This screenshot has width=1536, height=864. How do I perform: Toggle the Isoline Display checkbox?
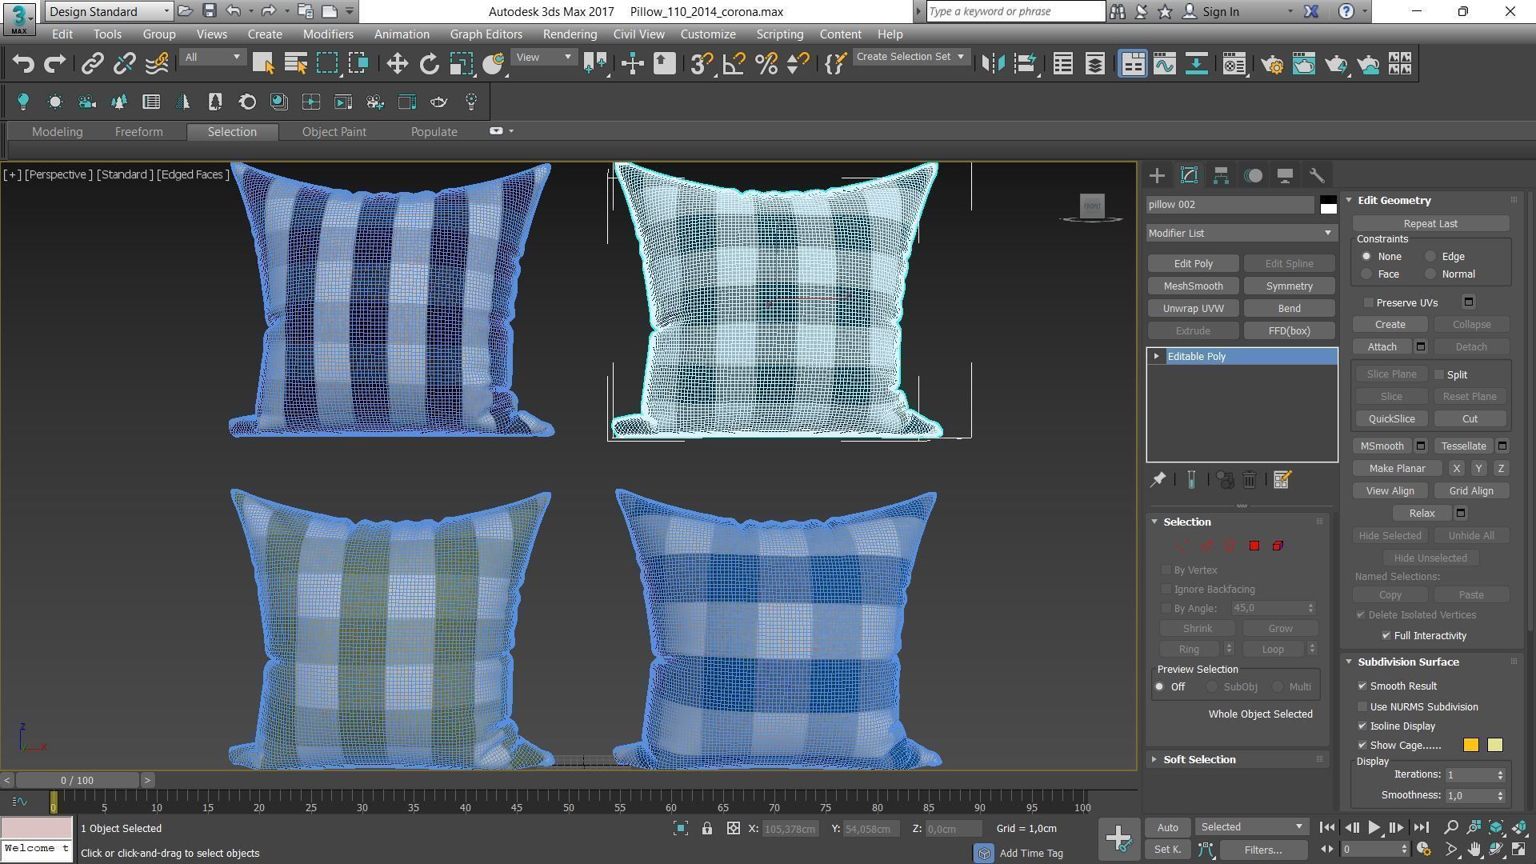click(x=1362, y=726)
